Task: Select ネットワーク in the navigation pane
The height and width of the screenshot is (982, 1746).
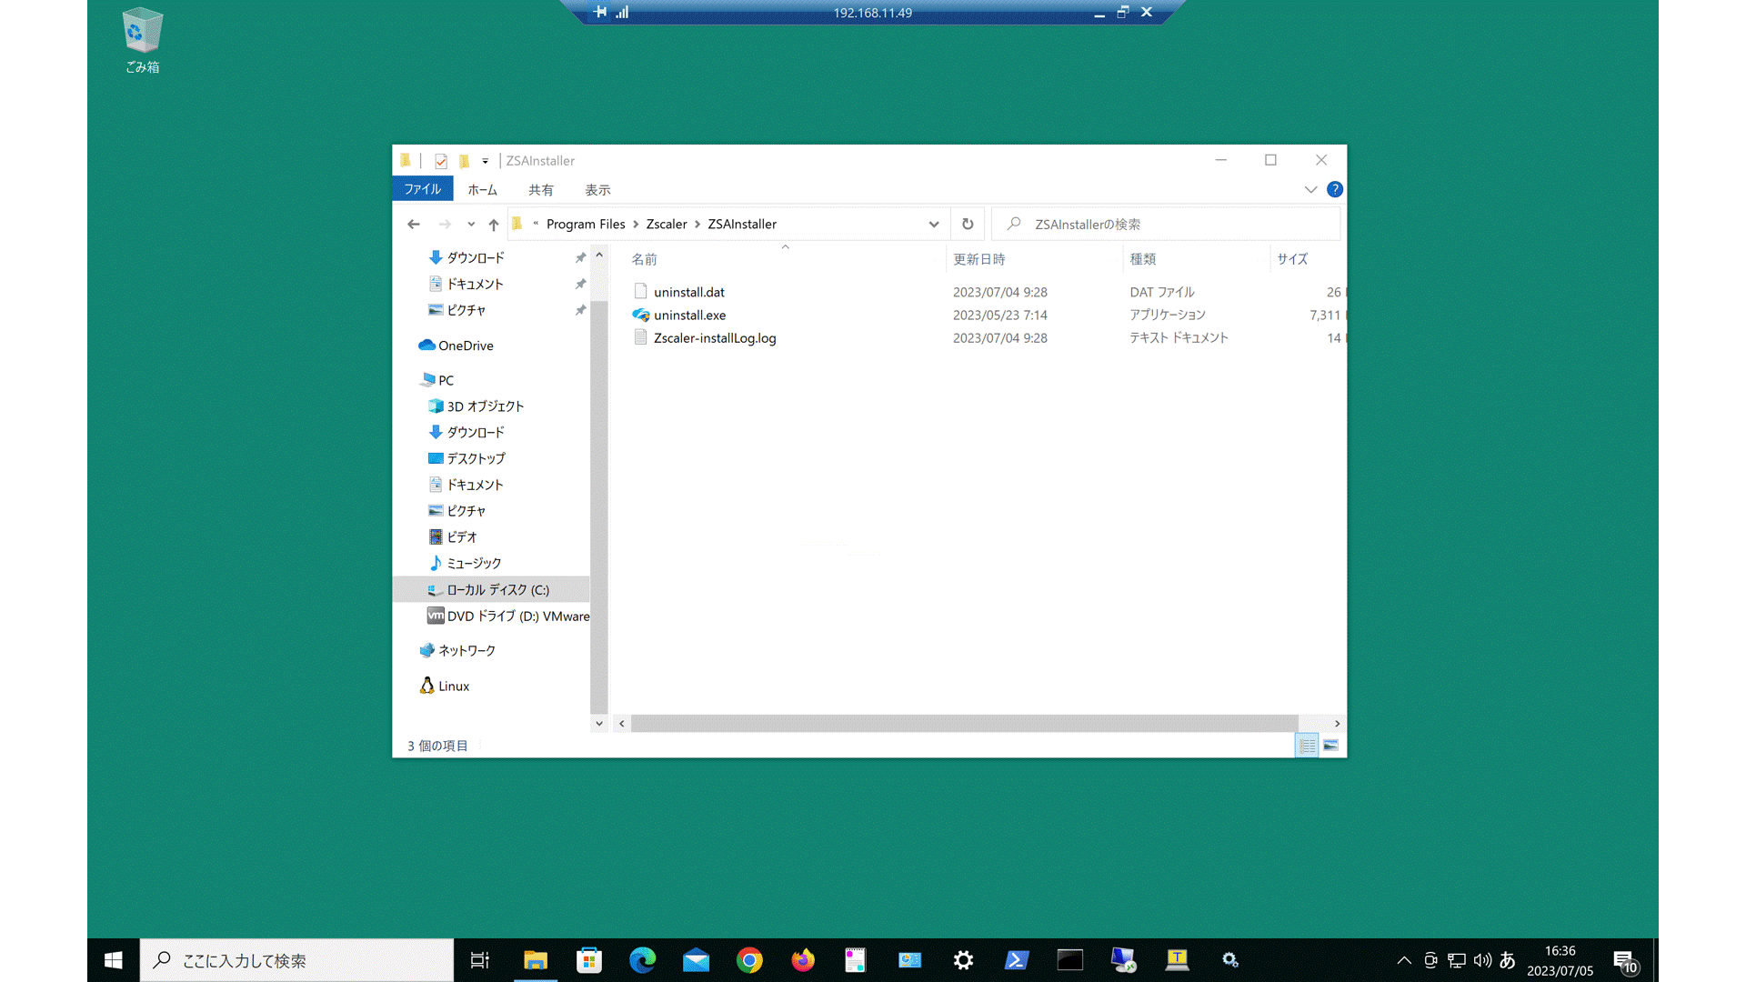Action: [x=467, y=650]
